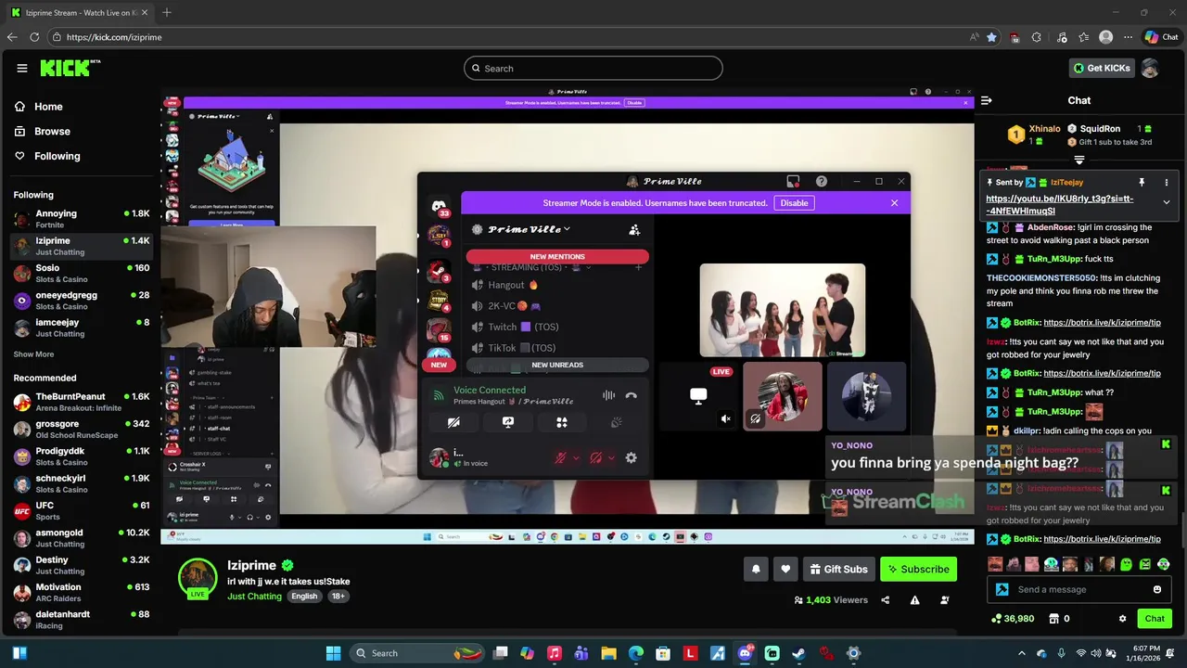
Task: Toggle Discord noise suppression waveform icon
Action: tap(608, 395)
